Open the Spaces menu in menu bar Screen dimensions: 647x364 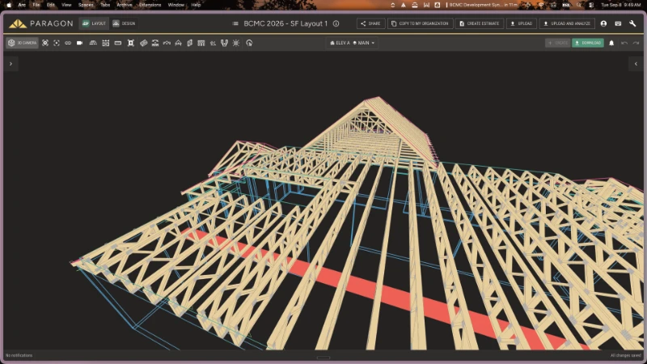point(86,5)
